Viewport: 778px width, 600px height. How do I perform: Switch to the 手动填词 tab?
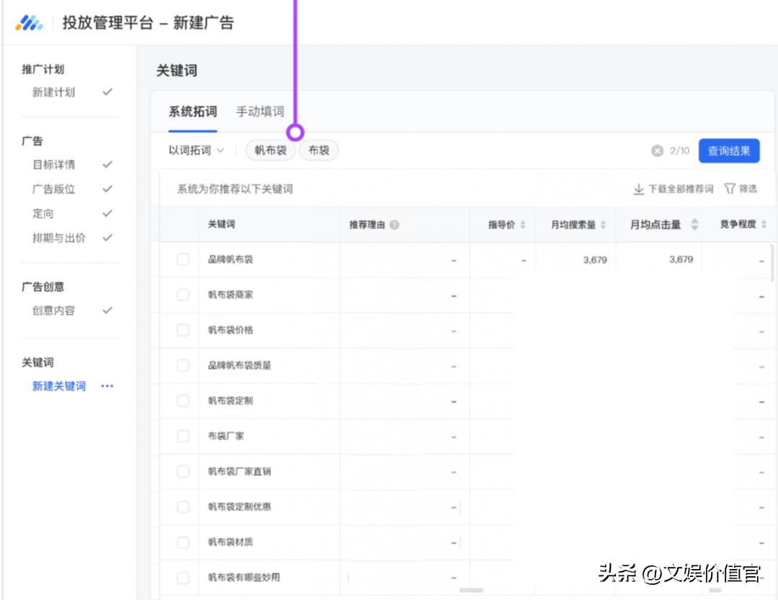259,112
